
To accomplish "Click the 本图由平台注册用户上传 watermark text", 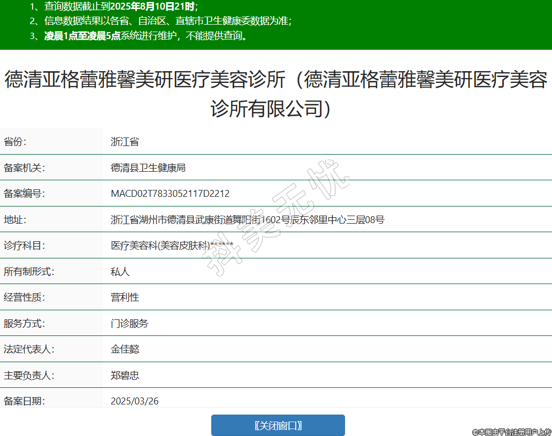I will (x=511, y=431).
